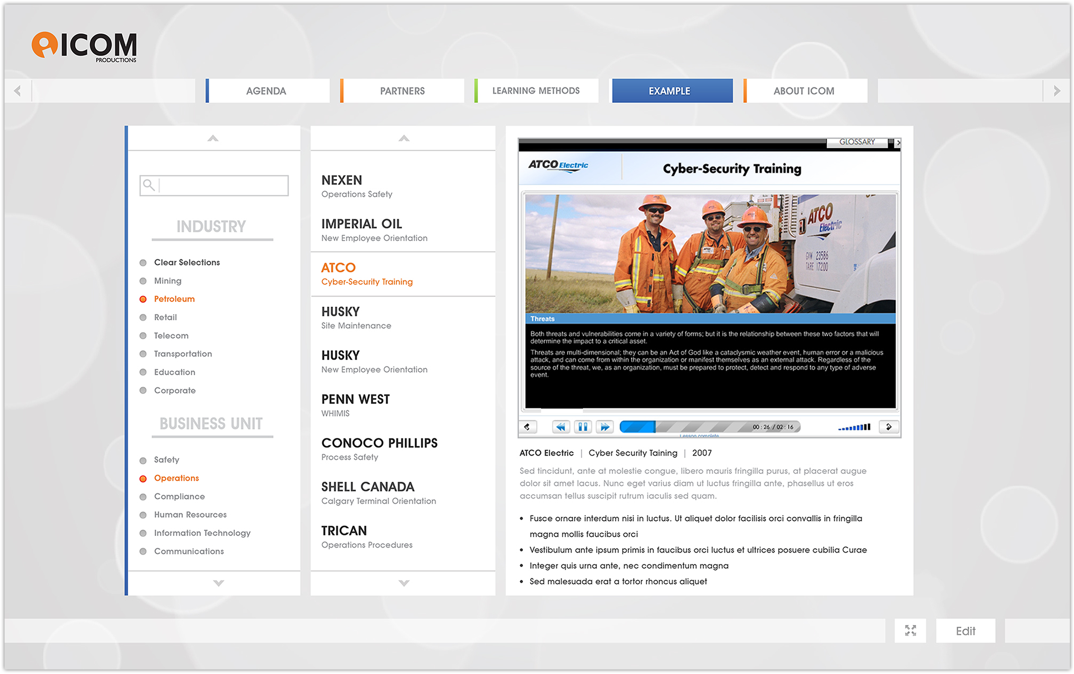Click the ICOM Productions logo
The height and width of the screenshot is (674, 1074).
[x=84, y=46]
